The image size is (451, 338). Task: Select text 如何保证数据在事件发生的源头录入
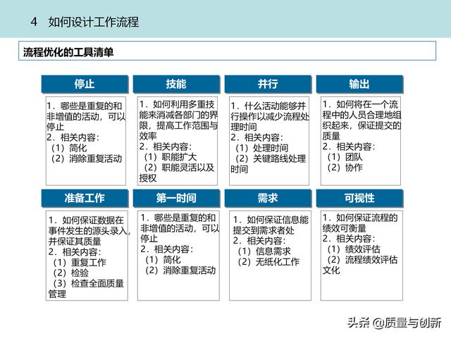[89, 225]
